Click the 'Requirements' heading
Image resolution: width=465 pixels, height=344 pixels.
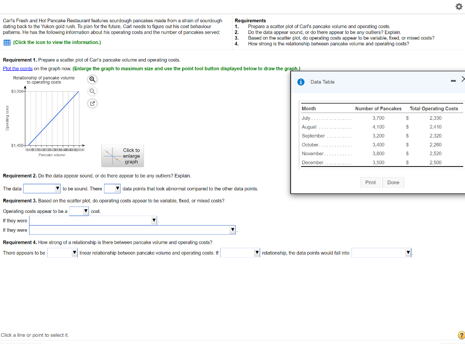tap(250, 20)
